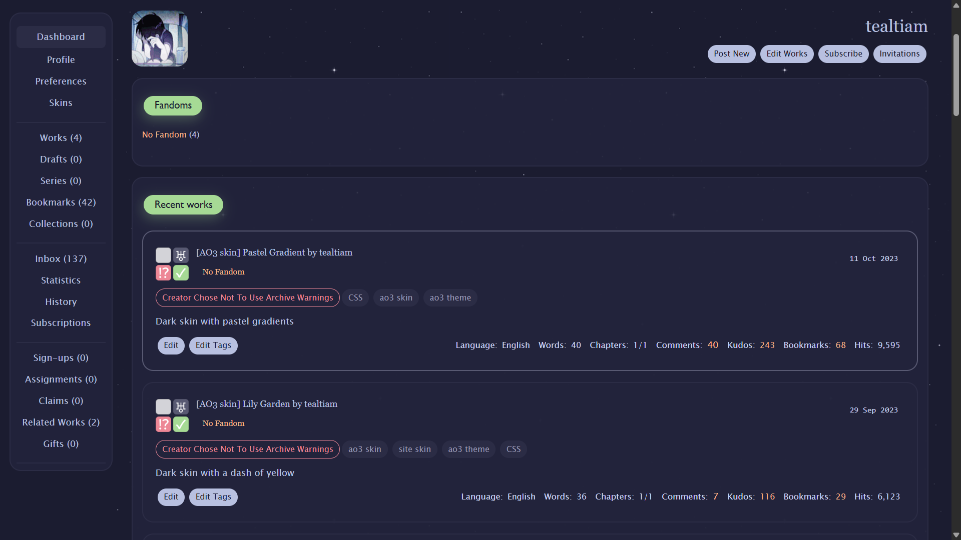Open the Invitations button

899,54
